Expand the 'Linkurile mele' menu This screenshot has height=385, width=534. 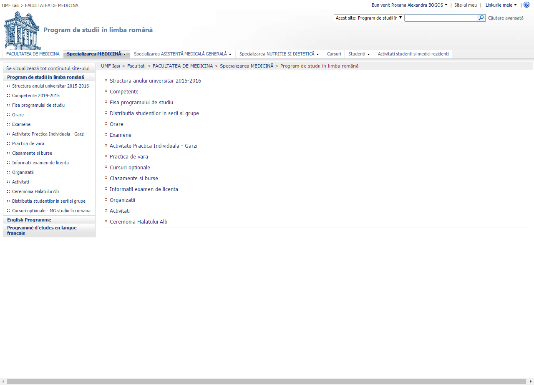[x=501, y=5]
